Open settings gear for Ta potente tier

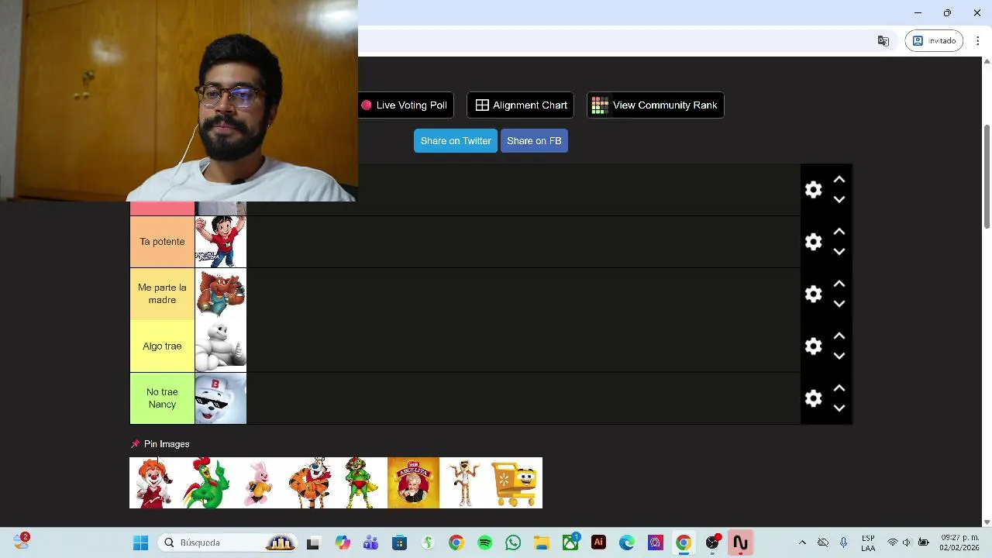pos(813,242)
